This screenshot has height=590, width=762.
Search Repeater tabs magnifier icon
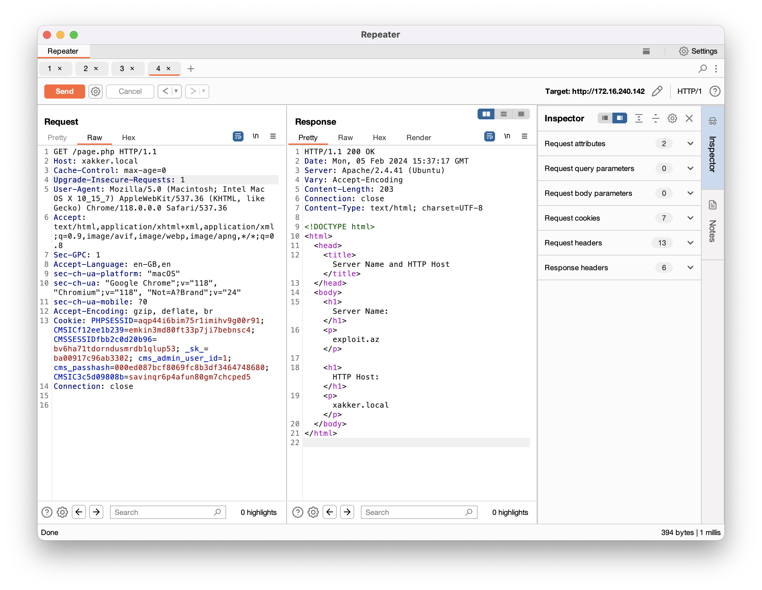[x=702, y=69]
